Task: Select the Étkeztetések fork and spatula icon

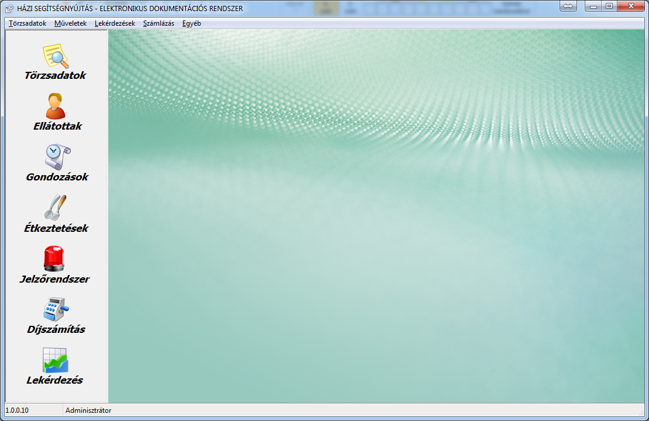Action: 56,208
